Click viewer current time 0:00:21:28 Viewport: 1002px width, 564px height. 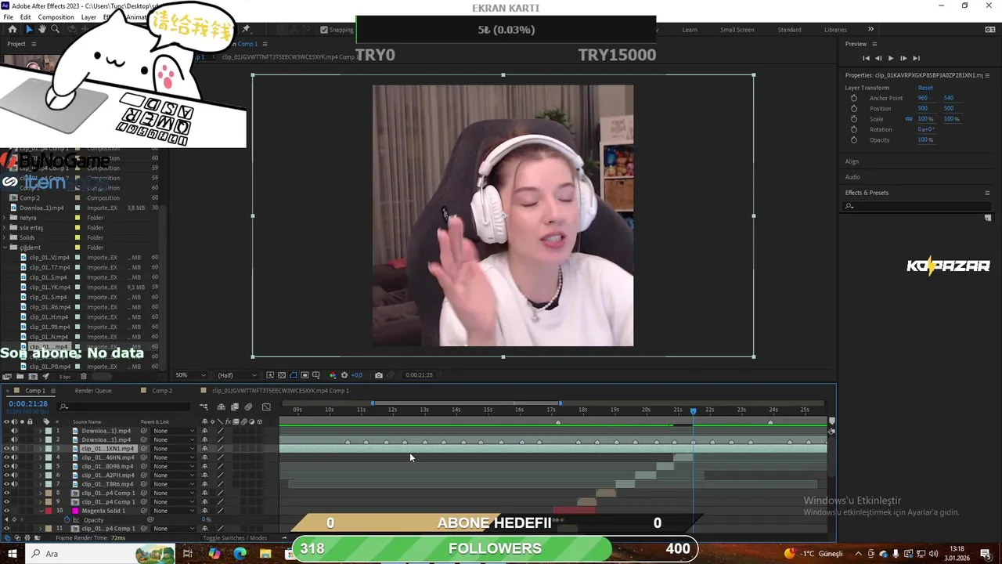coord(419,375)
